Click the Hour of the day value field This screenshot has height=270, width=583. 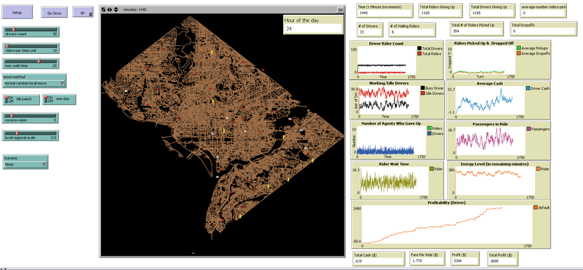(x=312, y=29)
